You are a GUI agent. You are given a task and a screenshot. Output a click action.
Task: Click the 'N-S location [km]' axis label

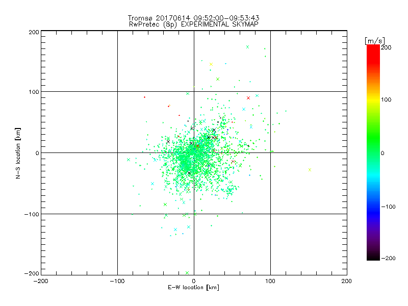[x=18, y=153]
